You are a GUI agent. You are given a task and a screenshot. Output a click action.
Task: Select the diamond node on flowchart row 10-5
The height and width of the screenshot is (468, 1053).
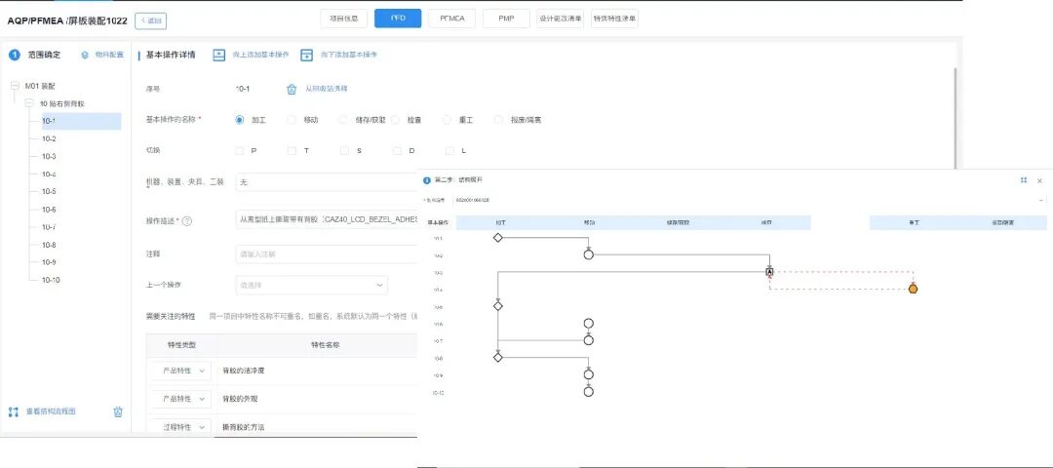[x=497, y=306]
